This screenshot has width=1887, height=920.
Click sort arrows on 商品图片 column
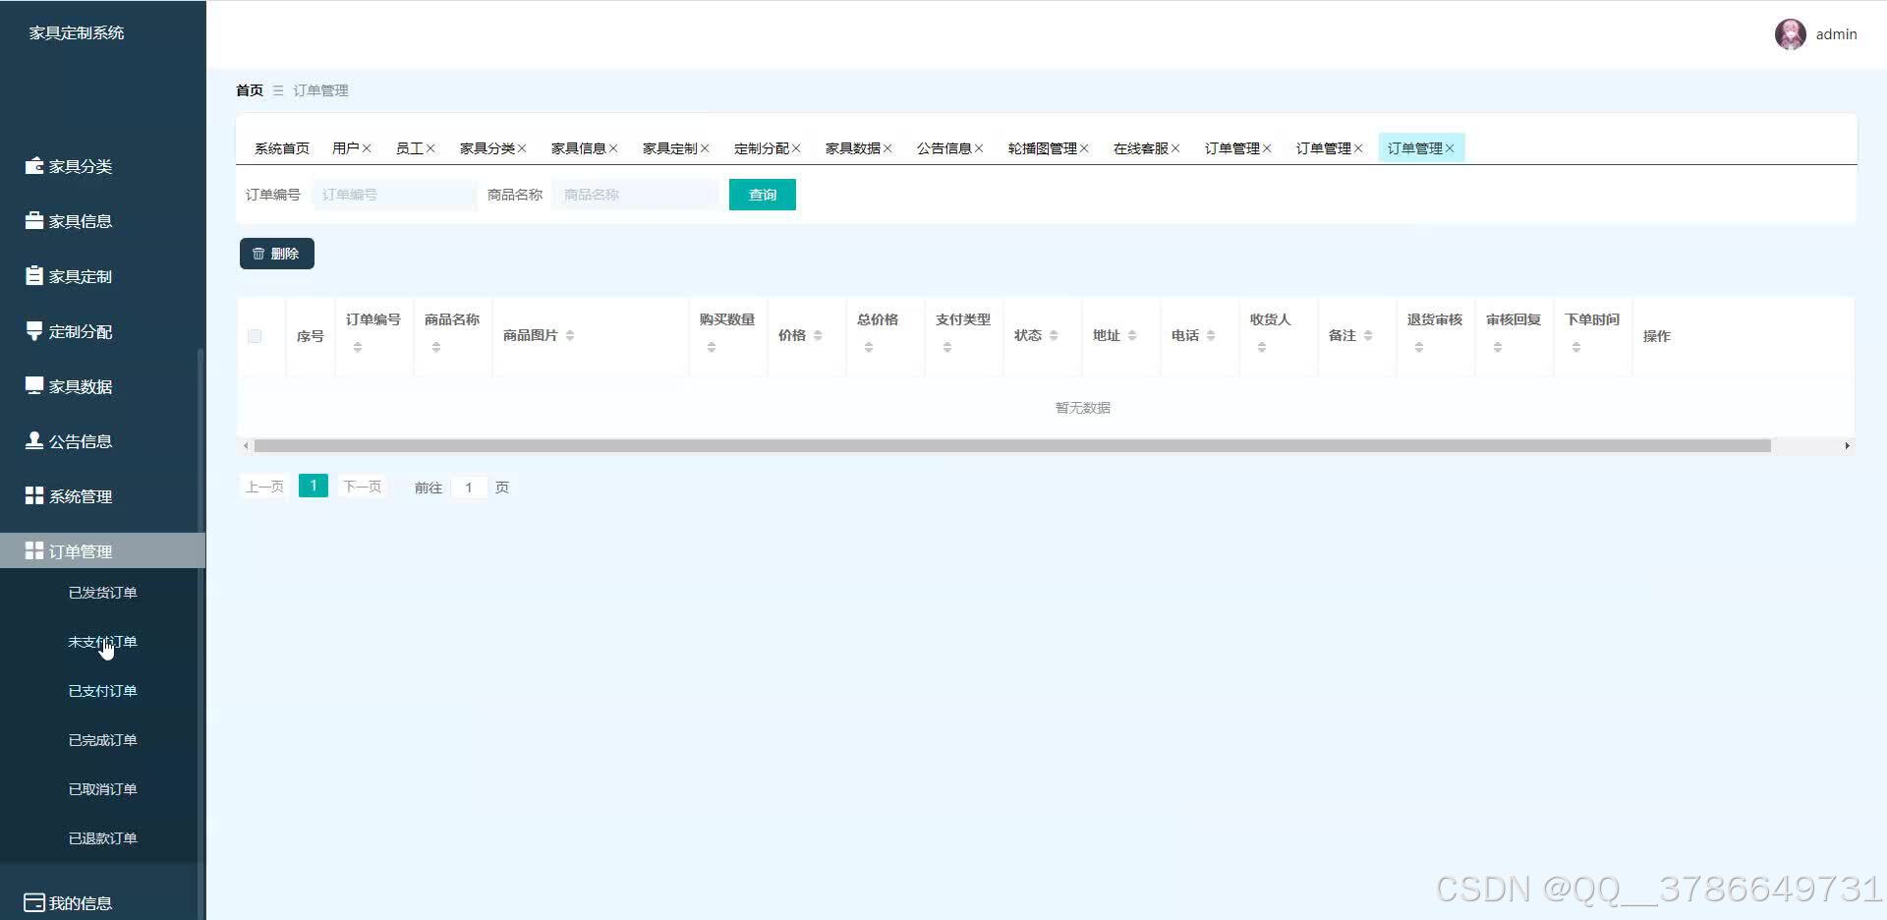tap(570, 336)
